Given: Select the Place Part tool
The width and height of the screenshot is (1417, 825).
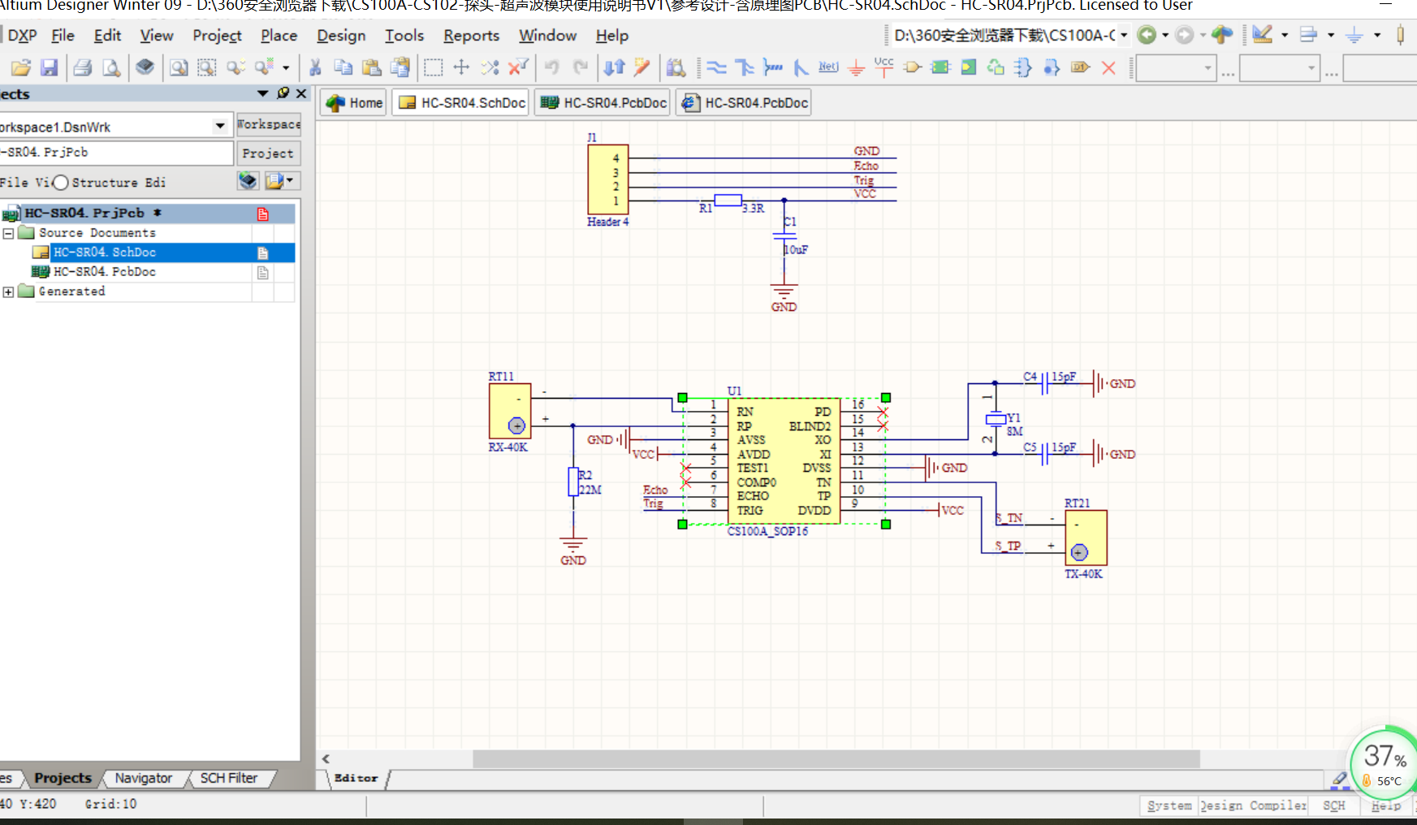Looking at the screenshot, I should click(x=912, y=67).
